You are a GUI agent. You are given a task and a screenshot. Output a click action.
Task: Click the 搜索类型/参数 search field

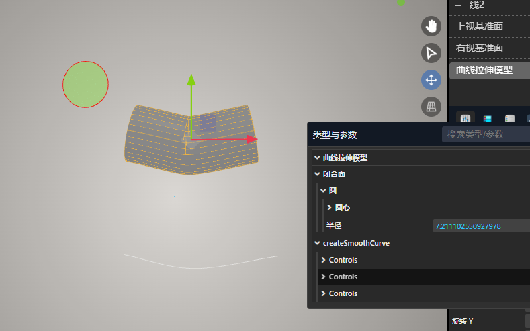point(485,134)
